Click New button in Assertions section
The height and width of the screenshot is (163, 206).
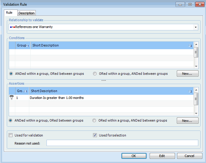tap(188, 121)
